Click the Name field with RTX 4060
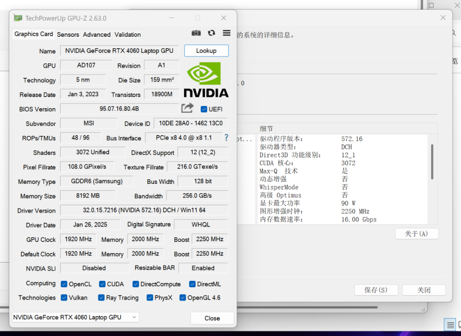 (120, 50)
